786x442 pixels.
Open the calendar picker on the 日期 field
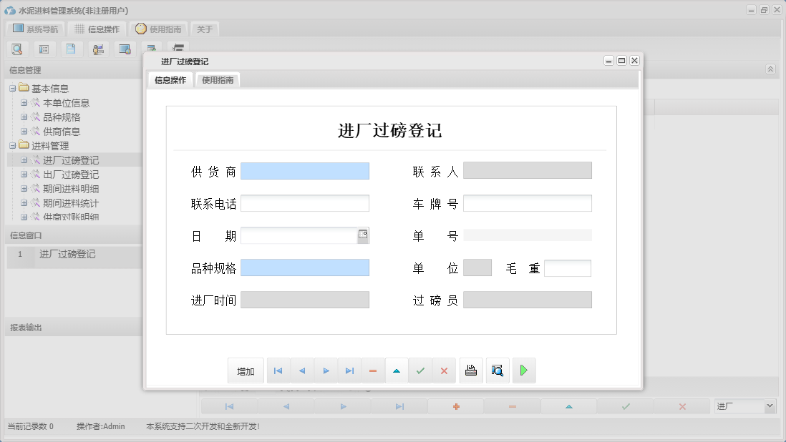(364, 235)
